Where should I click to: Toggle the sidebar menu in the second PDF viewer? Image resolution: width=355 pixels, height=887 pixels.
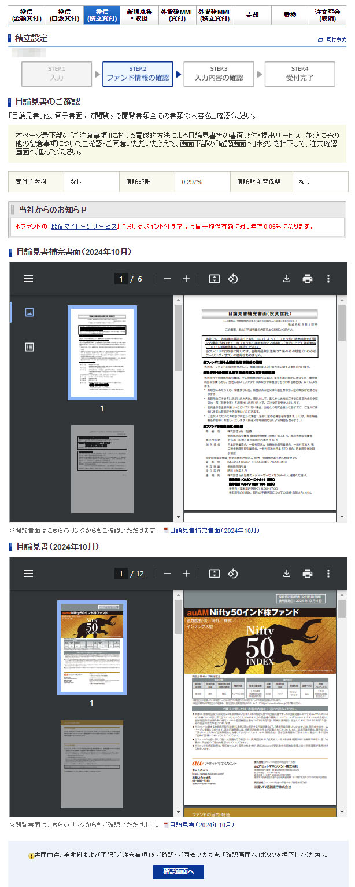28,574
